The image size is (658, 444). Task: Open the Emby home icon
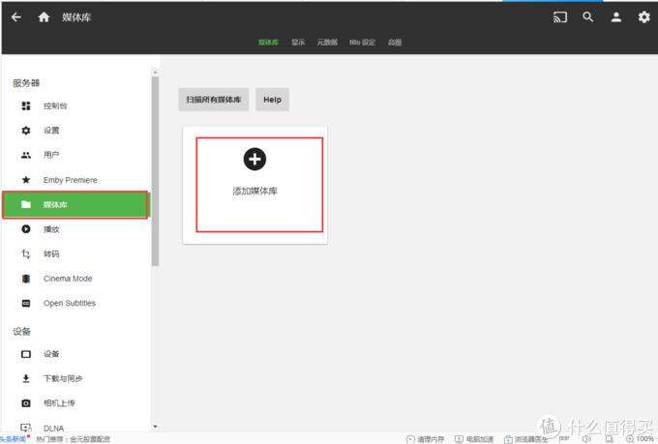click(44, 17)
